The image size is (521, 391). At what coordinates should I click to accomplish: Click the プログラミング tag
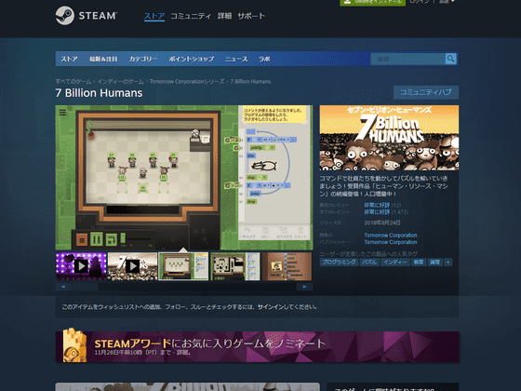coord(339,262)
